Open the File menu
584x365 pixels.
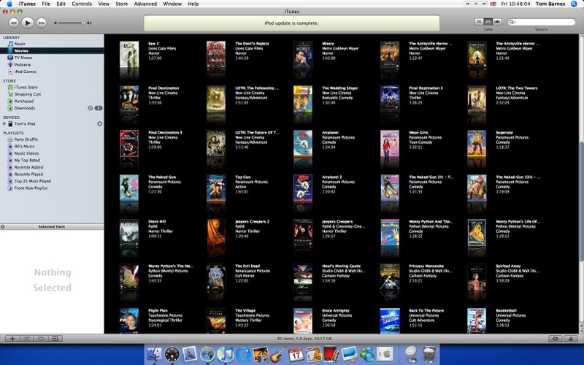pyautogui.click(x=46, y=4)
